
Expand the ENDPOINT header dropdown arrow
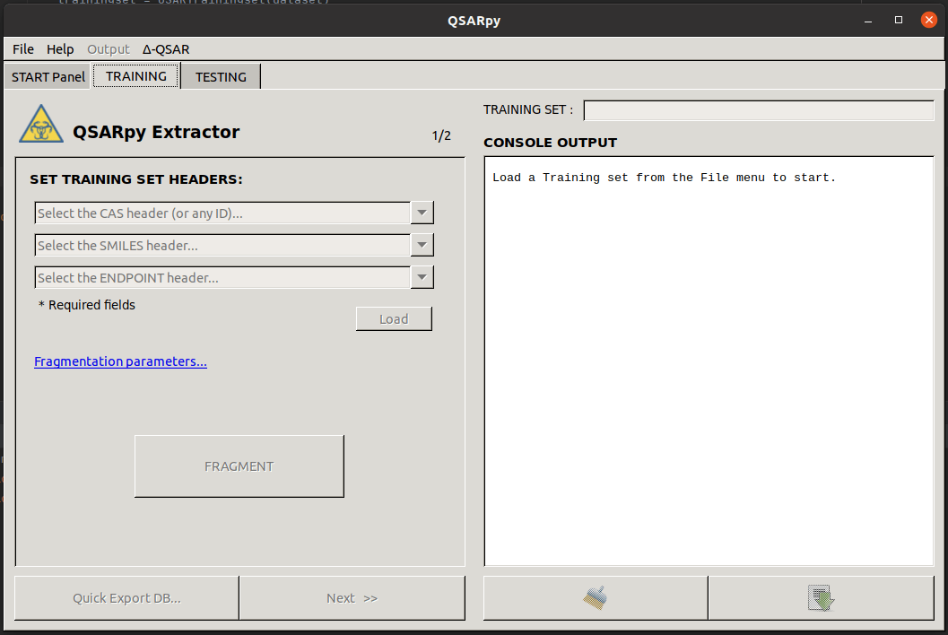(422, 277)
